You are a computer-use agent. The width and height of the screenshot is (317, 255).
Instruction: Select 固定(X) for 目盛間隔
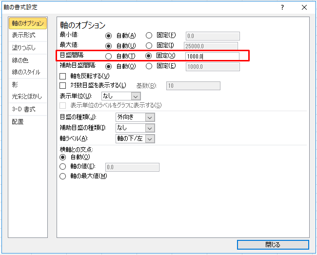pyautogui.click(x=149, y=56)
